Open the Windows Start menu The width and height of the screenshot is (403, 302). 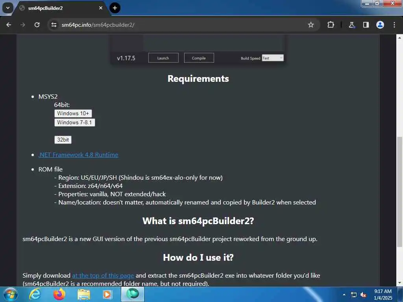pyautogui.click(x=10, y=294)
